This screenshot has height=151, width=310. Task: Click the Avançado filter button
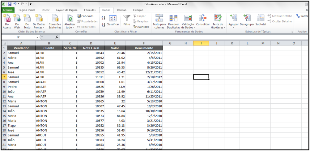(141, 27)
